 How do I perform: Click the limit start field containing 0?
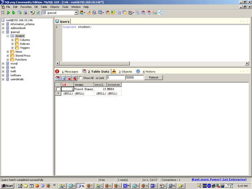tap(116, 78)
